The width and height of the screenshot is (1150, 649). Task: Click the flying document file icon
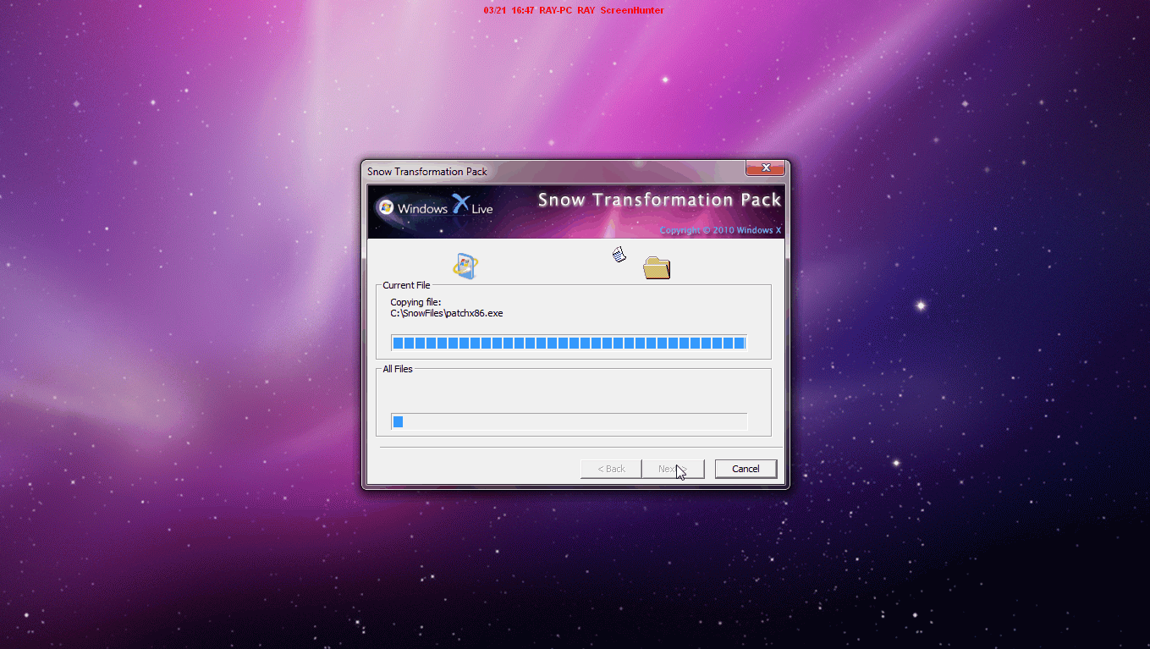[619, 254]
